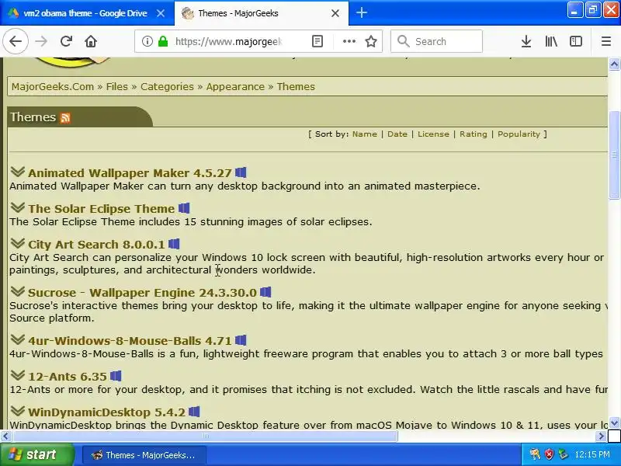Open Sucrose - Wallpaper Engine 24.3.30.0 page
This screenshot has width=621, height=466.
coord(142,293)
